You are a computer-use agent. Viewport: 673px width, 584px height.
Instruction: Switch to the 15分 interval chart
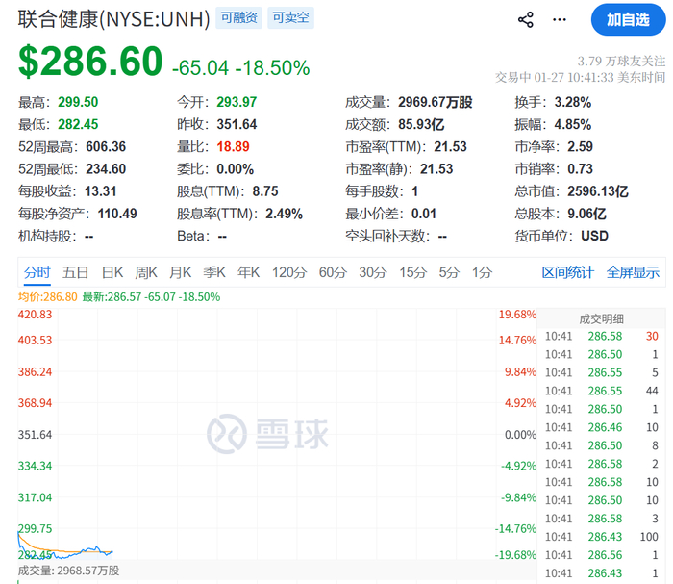[x=412, y=272]
